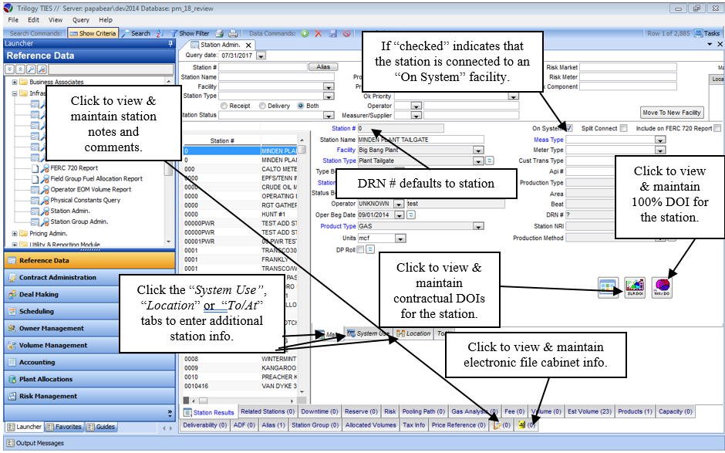Toggle the Split Connect checkbox
This screenshot has width=725, height=453.
point(623,128)
